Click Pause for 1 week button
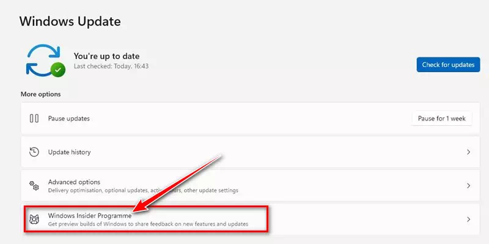This screenshot has height=244, width=489. point(441,119)
